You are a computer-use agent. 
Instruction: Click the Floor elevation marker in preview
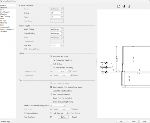point(106,72)
